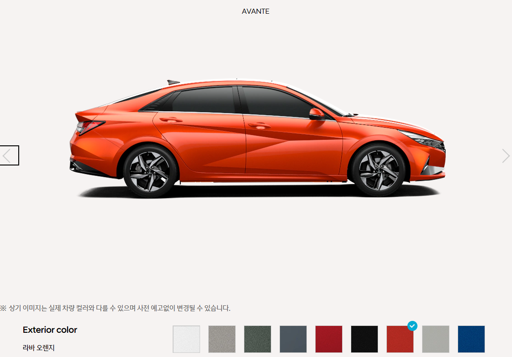Select the light beige-gray exterior swatch
This screenshot has height=357, width=512.
(222, 339)
